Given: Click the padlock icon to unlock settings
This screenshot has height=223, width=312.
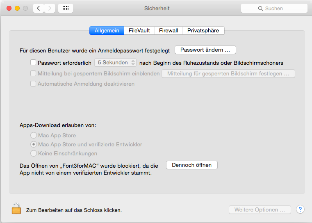Looking at the screenshot, I should point(16,209).
